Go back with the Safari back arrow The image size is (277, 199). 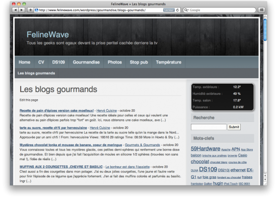[16, 10]
